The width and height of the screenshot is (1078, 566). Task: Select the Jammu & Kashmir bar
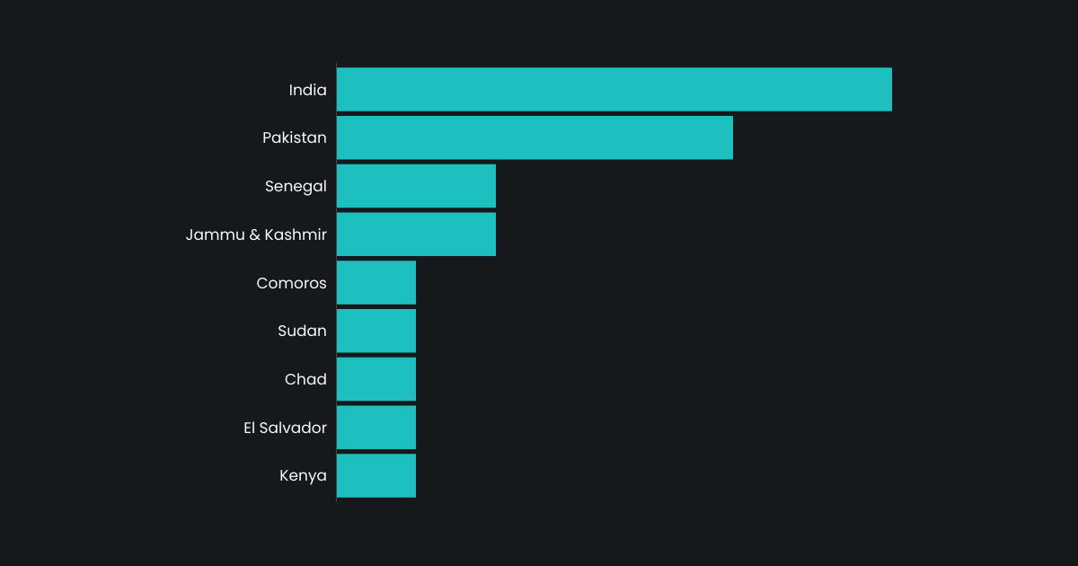coord(416,234)
